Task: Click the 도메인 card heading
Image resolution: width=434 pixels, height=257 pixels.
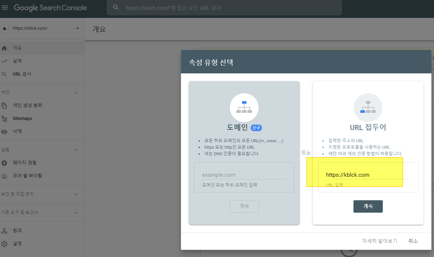Action: (237, 128)
